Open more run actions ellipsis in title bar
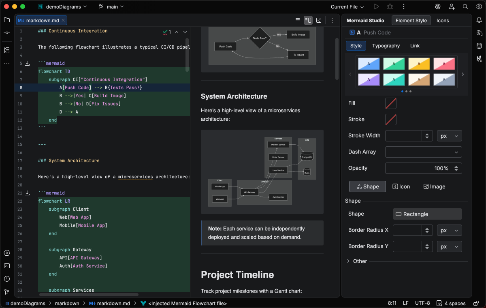The height and width of the screenshot is (308, 486). 404,6
